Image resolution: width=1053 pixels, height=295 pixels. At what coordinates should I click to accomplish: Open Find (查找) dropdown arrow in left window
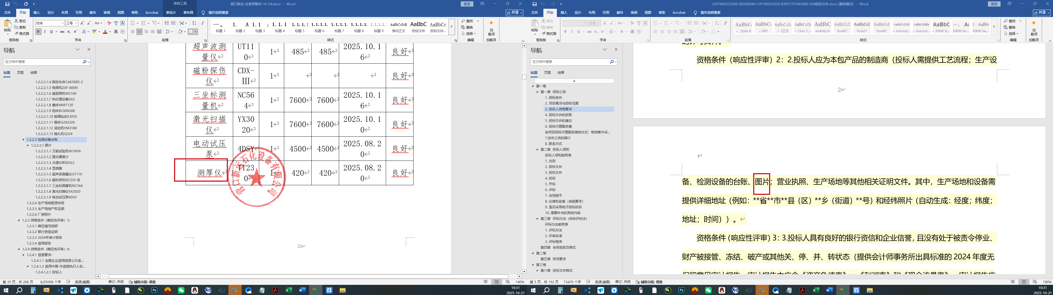point(478,21)
